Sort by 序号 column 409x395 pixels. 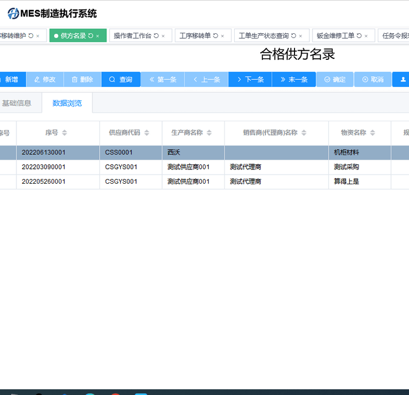click(64, 133)
